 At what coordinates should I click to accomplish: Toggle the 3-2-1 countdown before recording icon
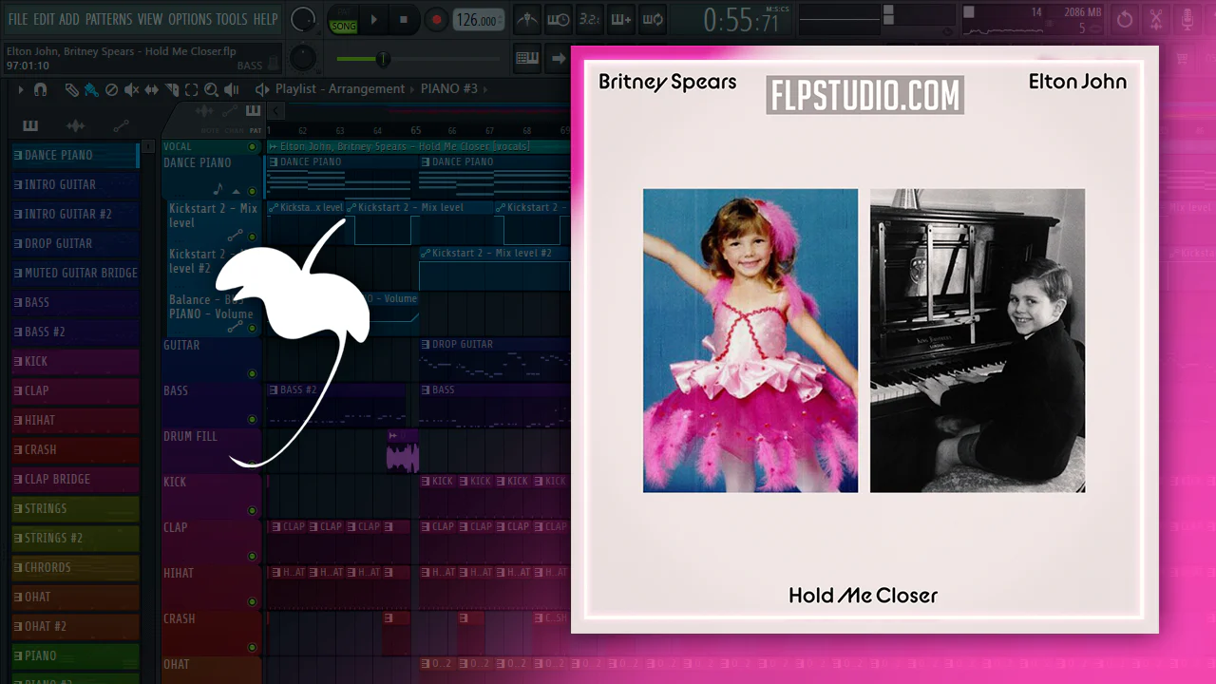coord(590,19)
